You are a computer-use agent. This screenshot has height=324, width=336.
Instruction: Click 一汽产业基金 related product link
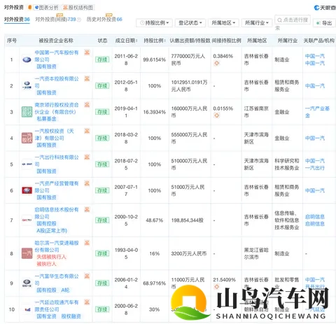[317, 112]
